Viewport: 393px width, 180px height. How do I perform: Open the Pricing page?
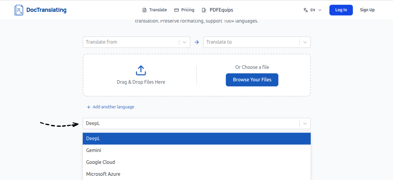click(x=184, y=10)
